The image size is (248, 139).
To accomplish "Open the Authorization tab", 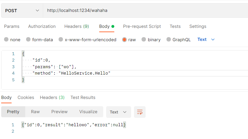I will pyautogui.click(x=42, y=26).
